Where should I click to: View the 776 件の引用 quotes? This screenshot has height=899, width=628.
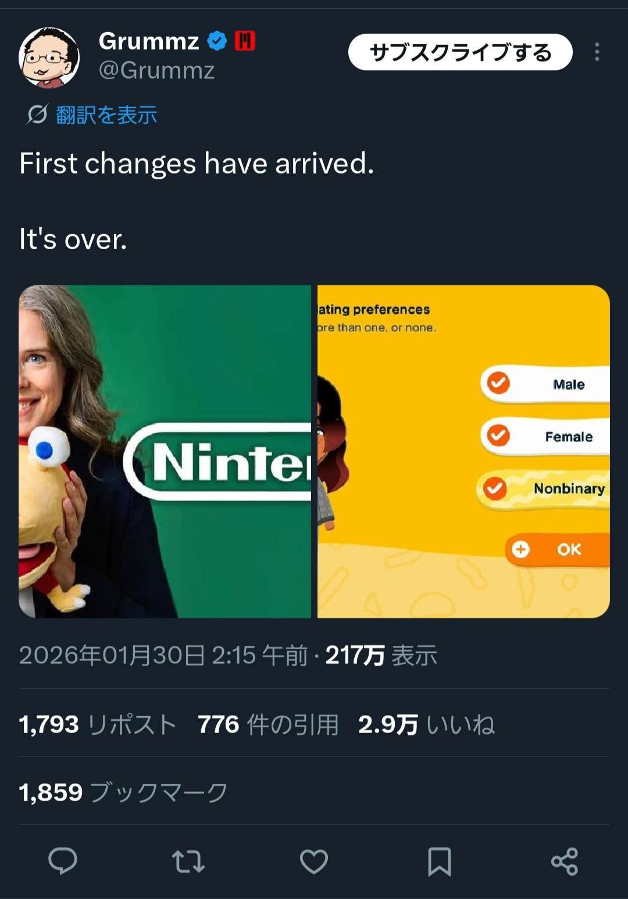pyautogui.click(x=268, y=725)
